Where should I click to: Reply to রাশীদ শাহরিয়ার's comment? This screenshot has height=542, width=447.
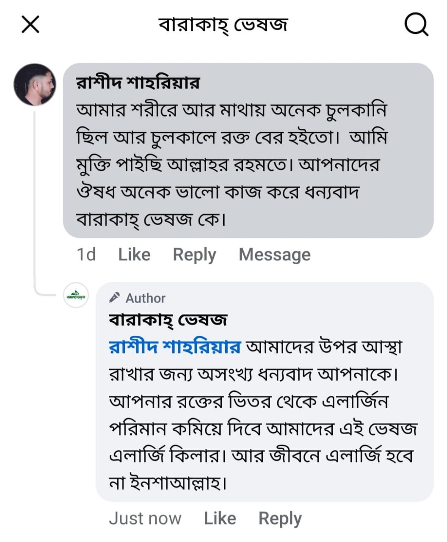coord(194,254)
